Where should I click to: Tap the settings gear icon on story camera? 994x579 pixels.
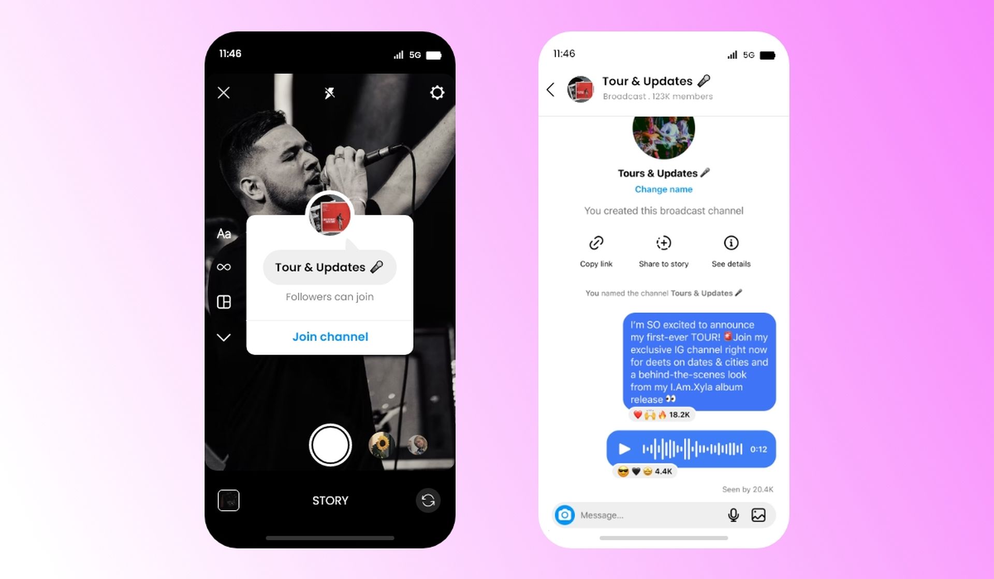(436, 93)
